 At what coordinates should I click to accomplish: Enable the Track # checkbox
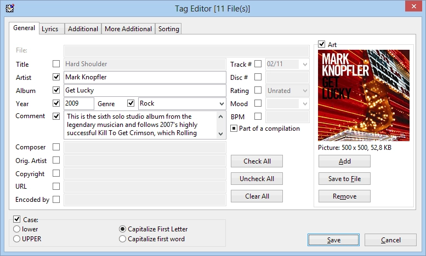(258, 64)
